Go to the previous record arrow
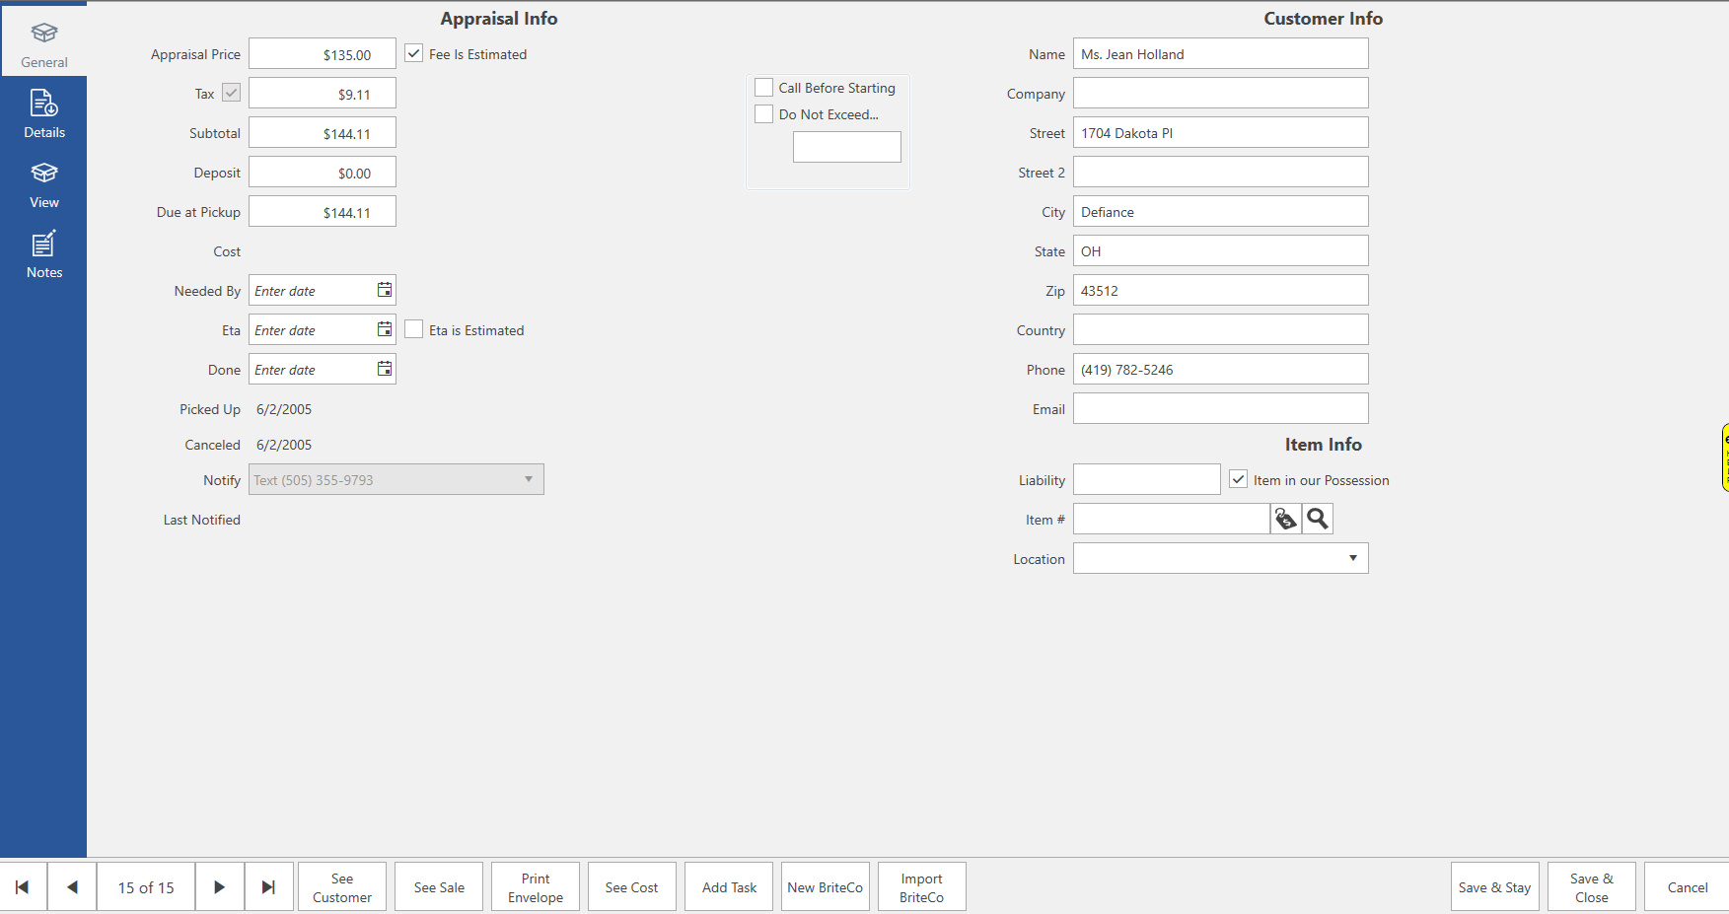 (x=72, y=886)
